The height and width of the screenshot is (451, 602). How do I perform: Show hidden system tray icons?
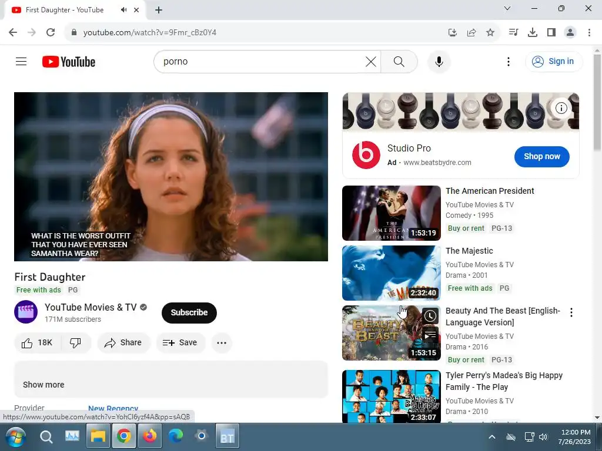point(492,437)
